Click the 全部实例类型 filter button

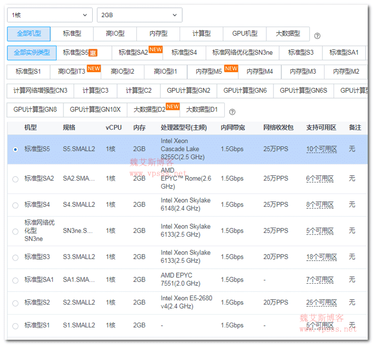click(32, 53)
